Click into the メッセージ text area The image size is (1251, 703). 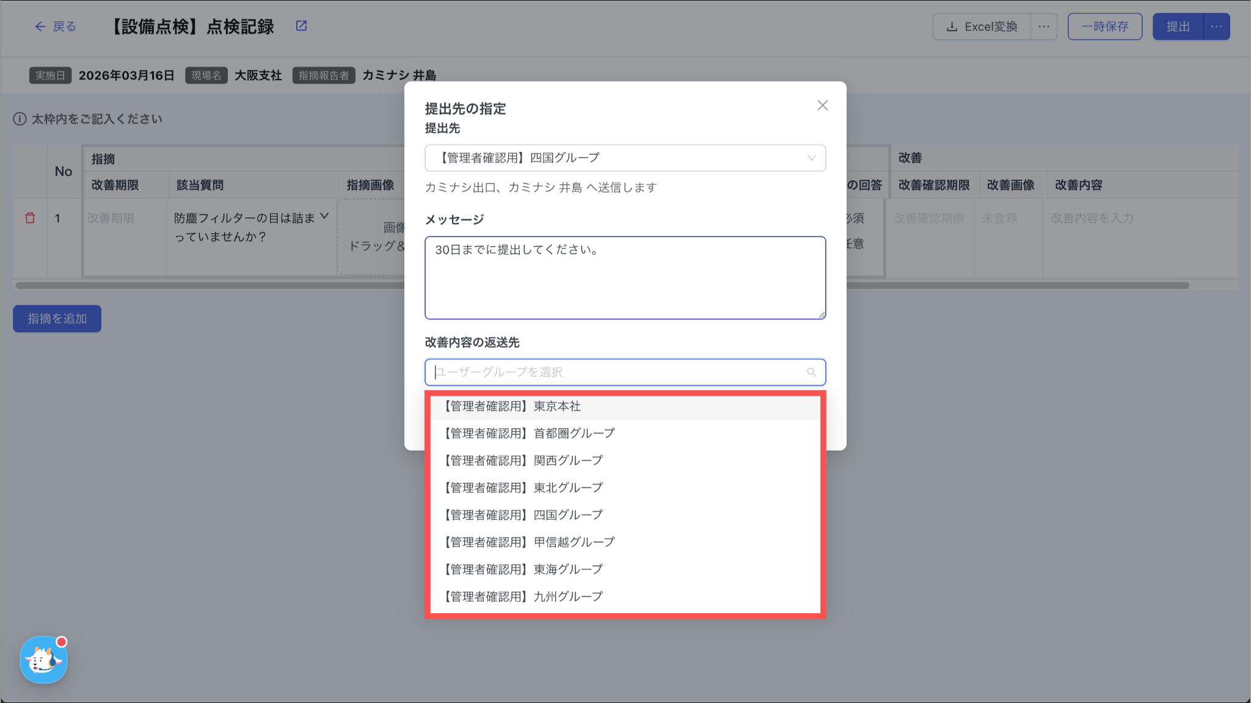(625, 278)
